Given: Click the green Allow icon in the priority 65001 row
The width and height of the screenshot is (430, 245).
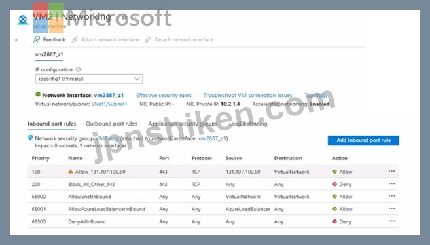Looking at the screenshot, I should coord(334,209).
